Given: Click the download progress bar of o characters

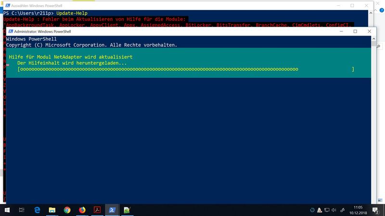Looking at the screenshot, I should (x=186, y=69).
